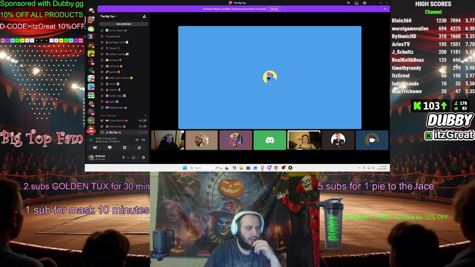Image resolution: width=475 pixels, height=267 pixels.
Task: Open Google Chrome from the taskbar
Action: pos(276,168)
